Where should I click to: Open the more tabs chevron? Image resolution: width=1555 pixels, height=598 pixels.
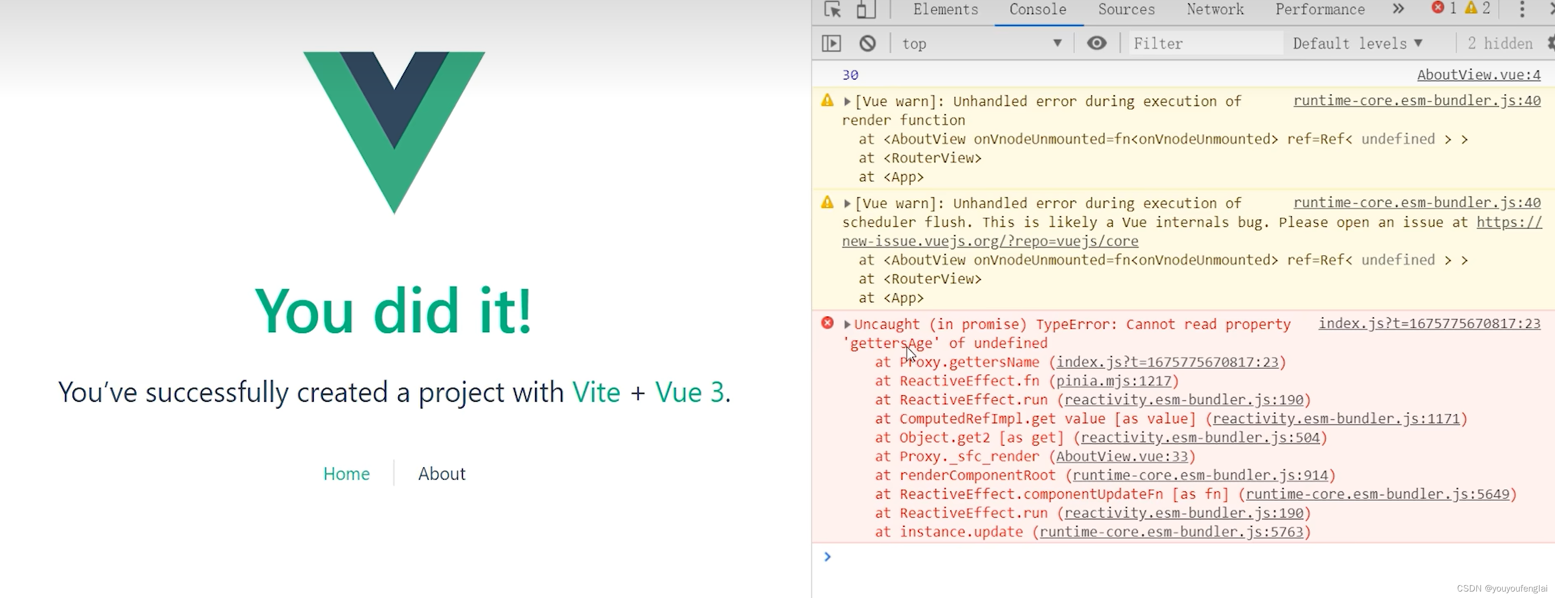[x=1399, y=8]
